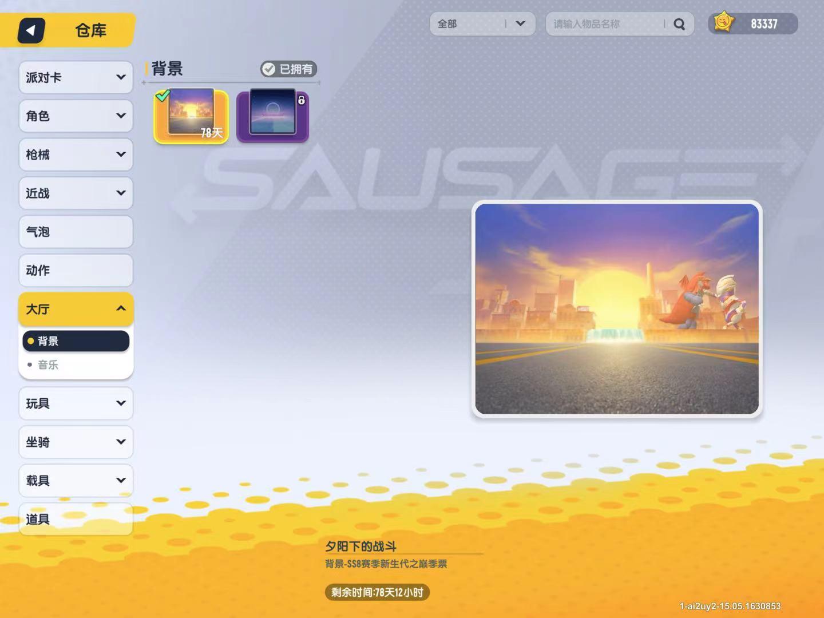Expand the 枪械 category chevron

coord(121,154)
